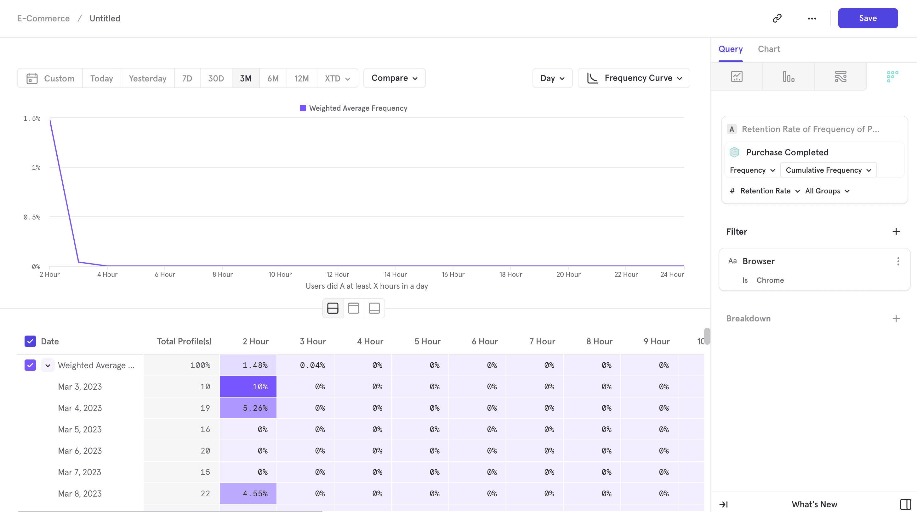This screenshot has width=917, height=512.
Task: Switch to table-only bottom layout icon
Action: [374, 308]
